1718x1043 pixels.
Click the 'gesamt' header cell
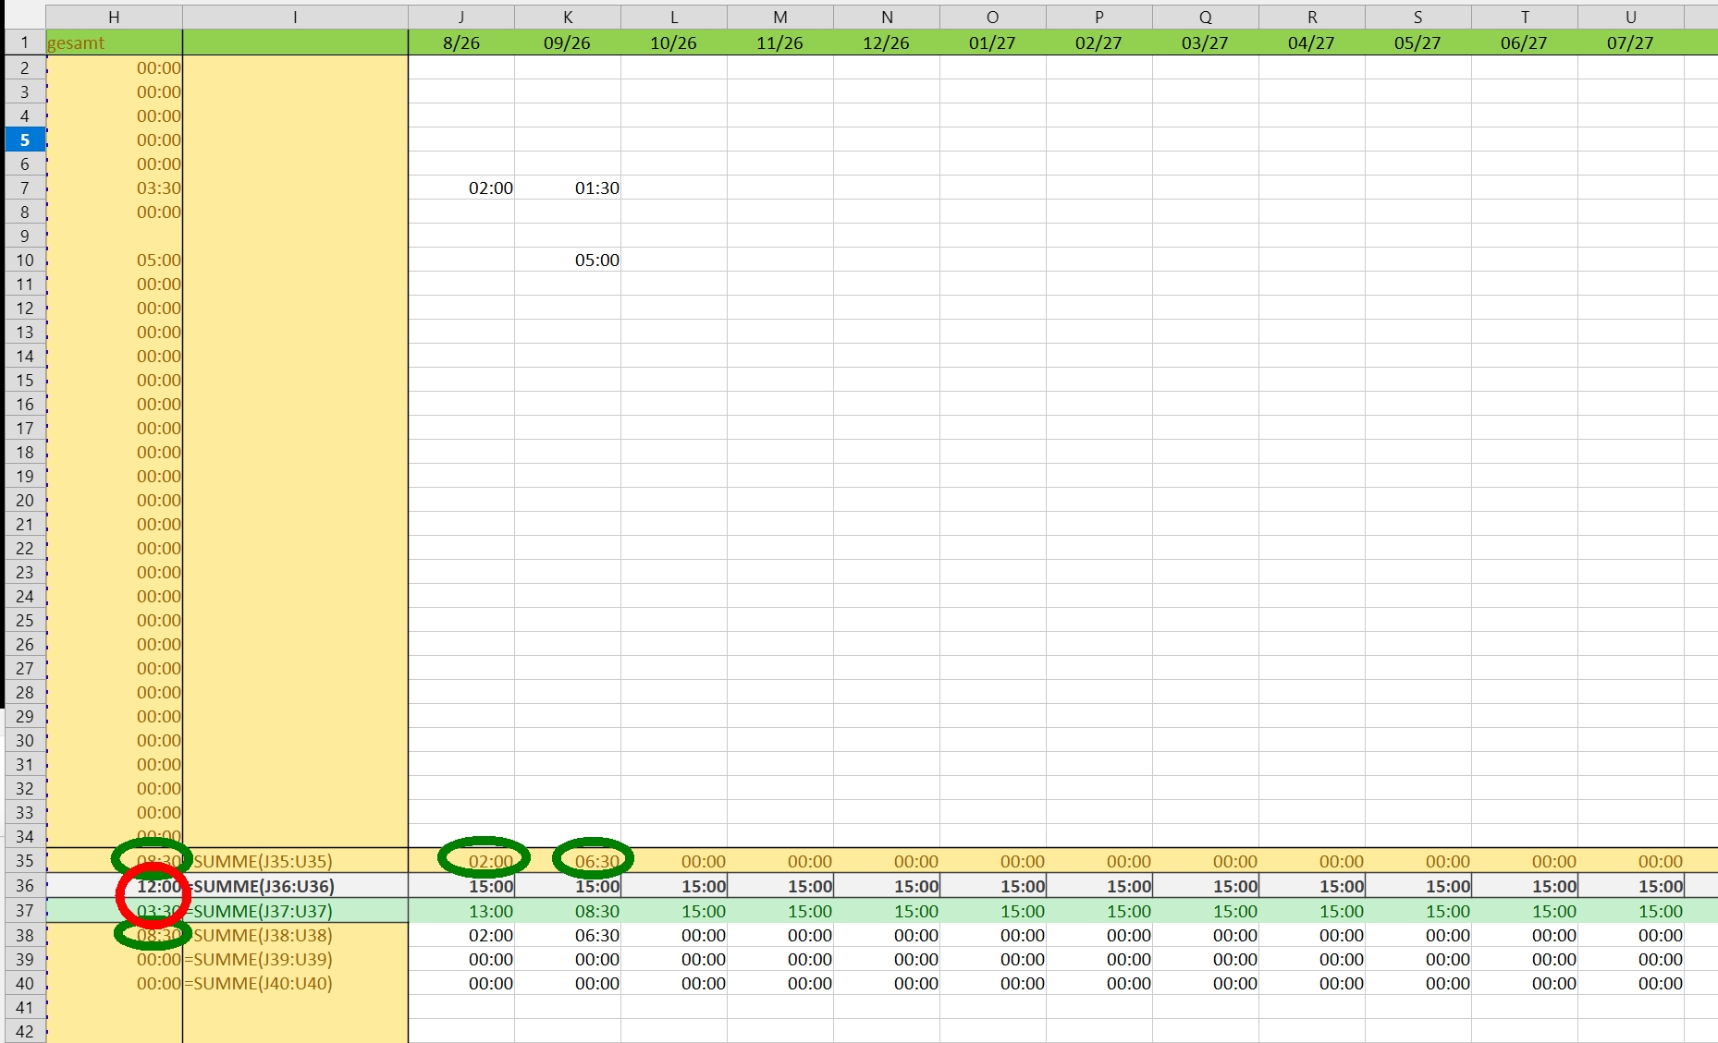tap(114, 42)
